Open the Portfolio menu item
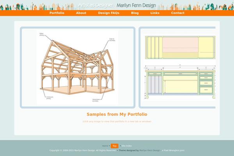 click(57, 13)
